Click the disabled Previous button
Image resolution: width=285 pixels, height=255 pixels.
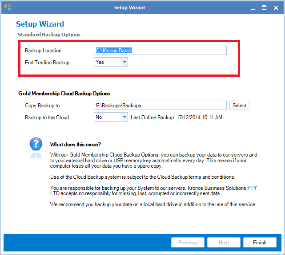(188, 243)
